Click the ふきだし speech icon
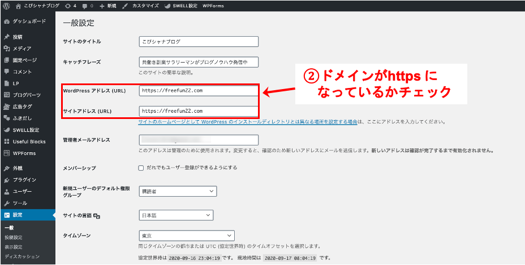The height and width of the screenshot is (265, 525). coord(6,118)
